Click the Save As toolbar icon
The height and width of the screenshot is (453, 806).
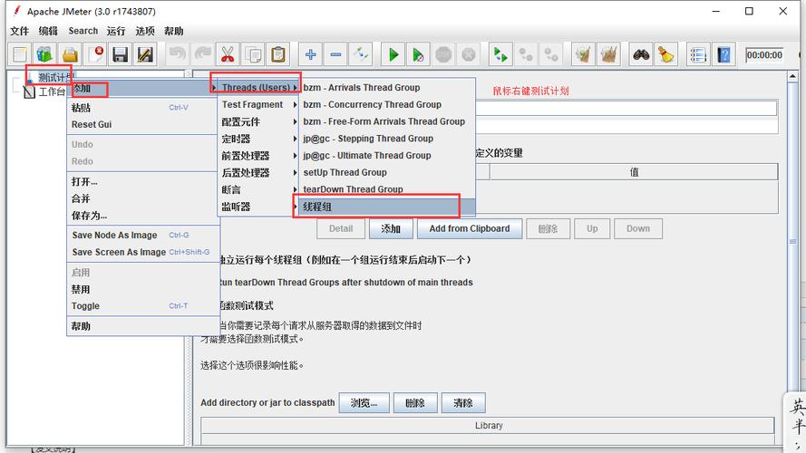tap(145, 54)
